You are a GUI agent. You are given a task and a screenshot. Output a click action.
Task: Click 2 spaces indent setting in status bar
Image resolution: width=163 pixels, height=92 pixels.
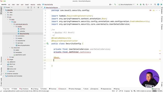point(127,91)
